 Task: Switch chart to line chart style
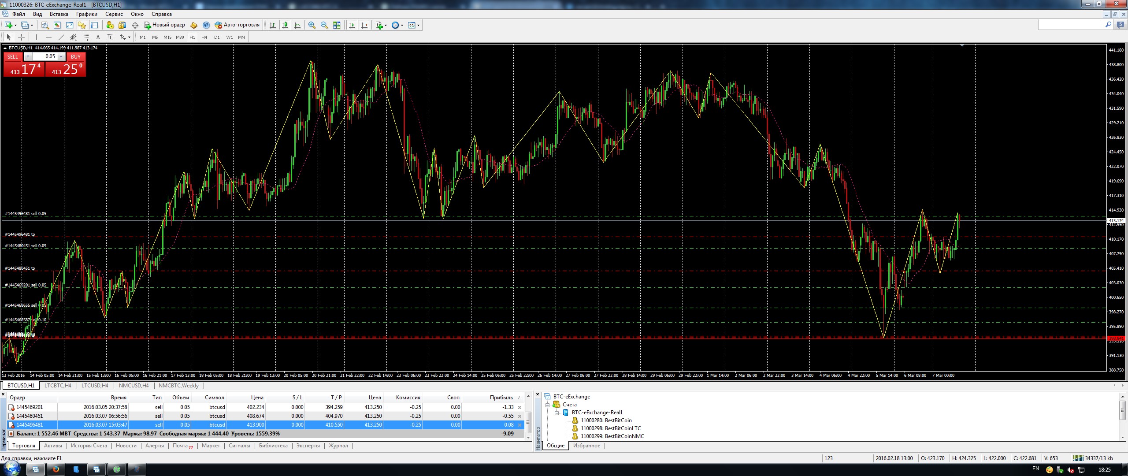297,25
